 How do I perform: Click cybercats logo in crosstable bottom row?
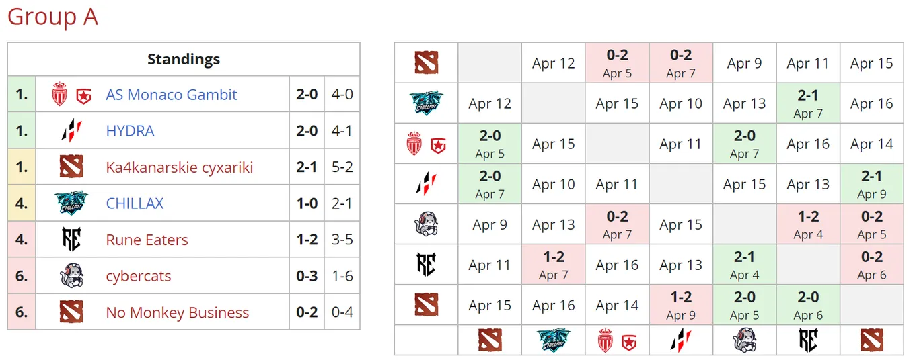(x=745, y=340)
